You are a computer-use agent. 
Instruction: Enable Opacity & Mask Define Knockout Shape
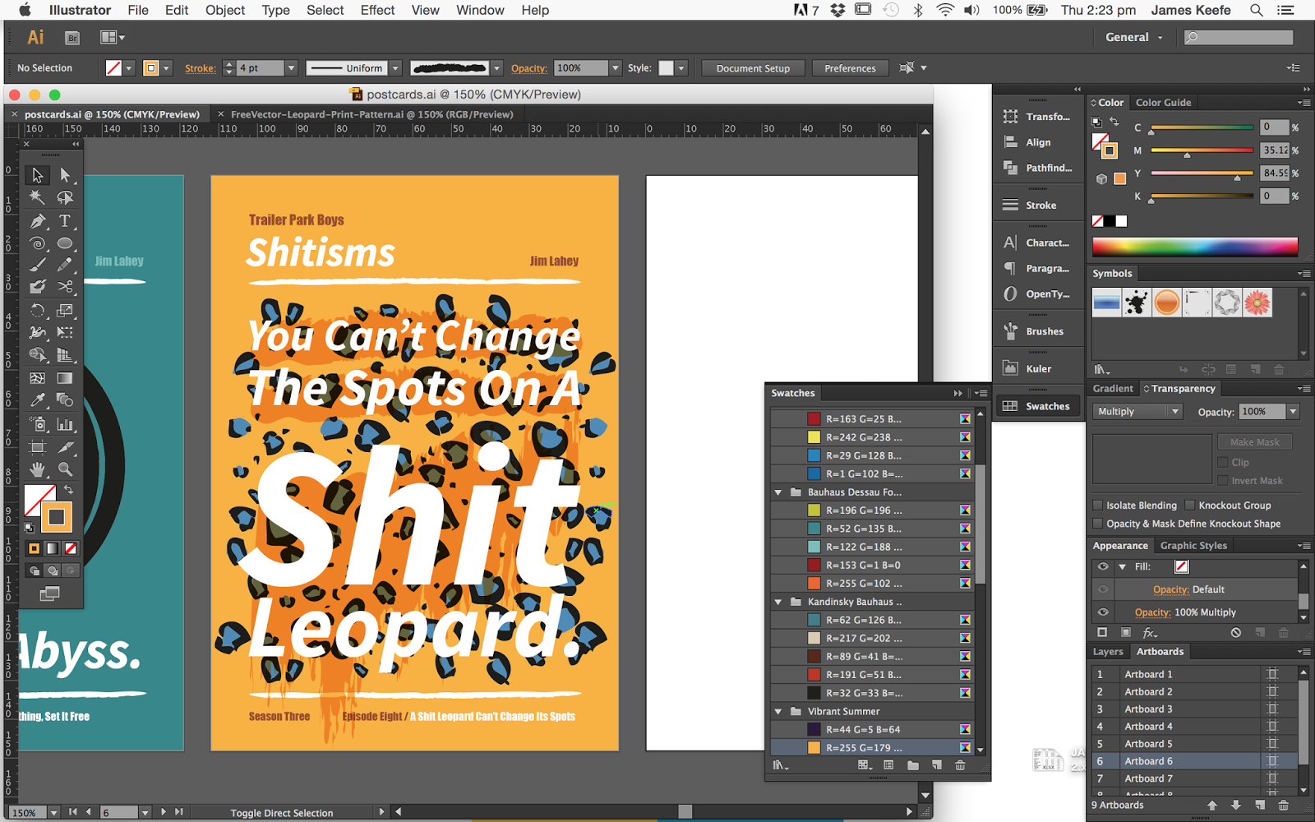click(1098, 524)
